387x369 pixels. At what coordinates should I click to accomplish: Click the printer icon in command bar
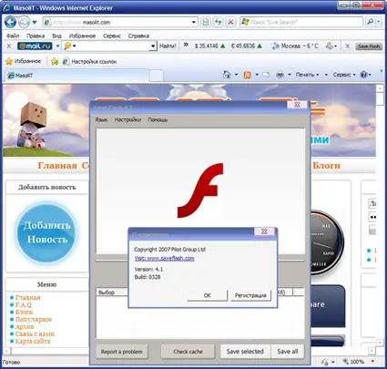(280, 75)
